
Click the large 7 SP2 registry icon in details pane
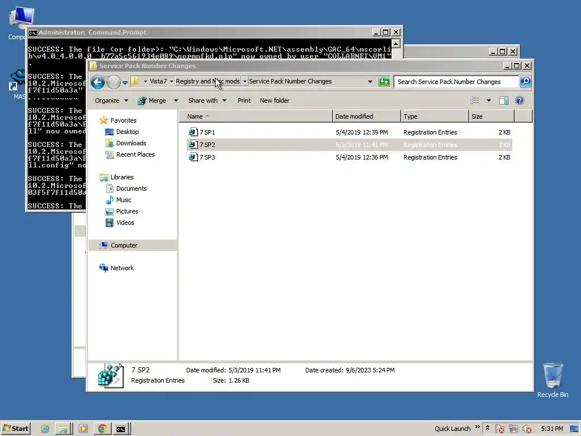pos(111,376)
